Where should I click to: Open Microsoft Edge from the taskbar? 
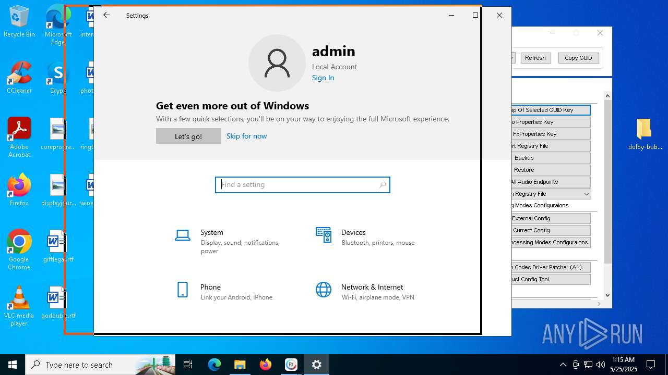click(214, 365)
